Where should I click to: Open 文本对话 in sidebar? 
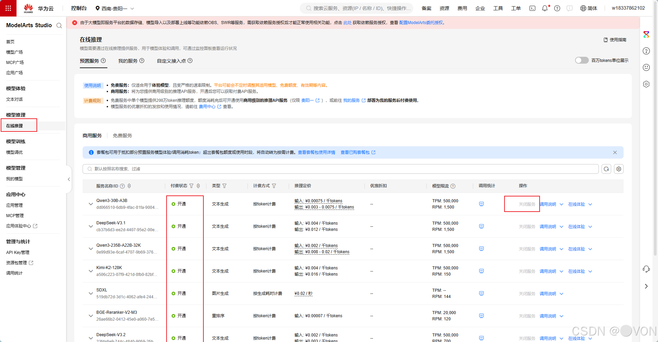pos(14,99)
